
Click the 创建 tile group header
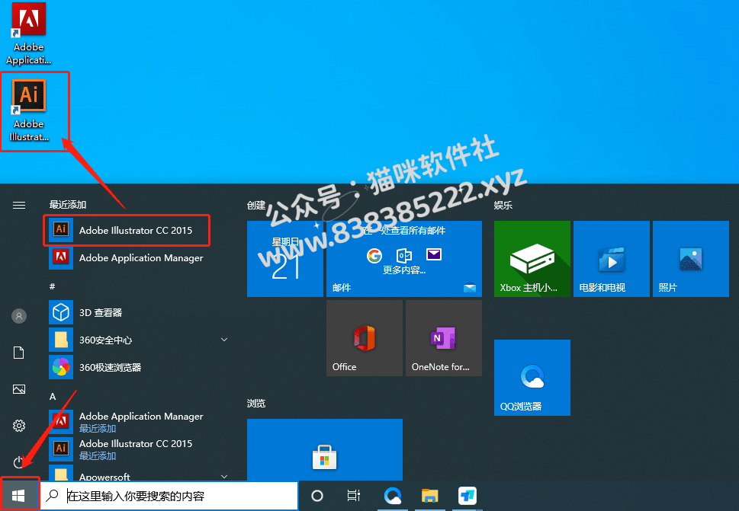(256, 205)
